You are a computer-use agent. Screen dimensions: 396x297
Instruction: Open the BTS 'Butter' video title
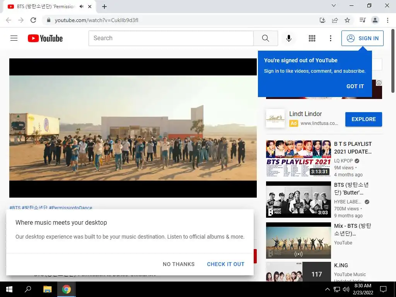coord(351,189)
